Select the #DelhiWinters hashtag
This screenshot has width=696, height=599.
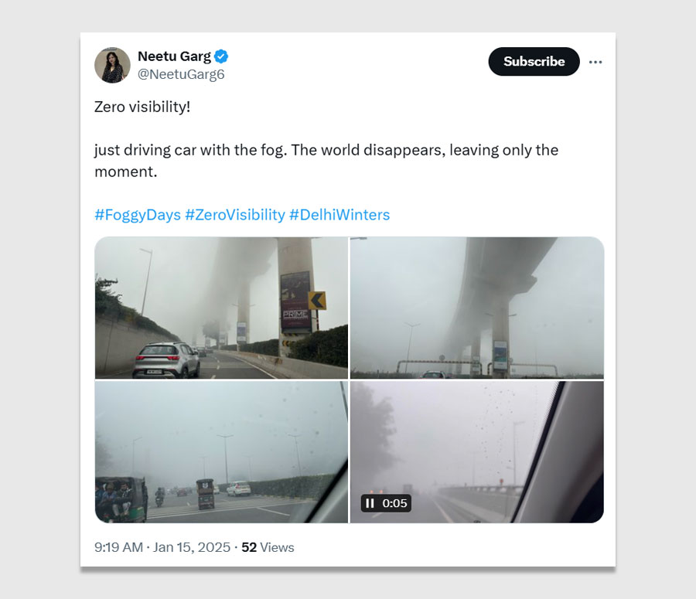(339, 215)
